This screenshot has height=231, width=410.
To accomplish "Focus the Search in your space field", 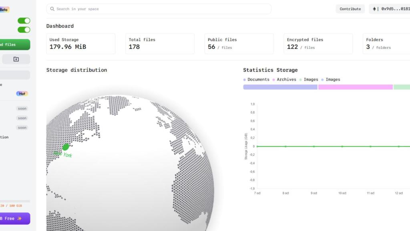I will tap(160, 9).
